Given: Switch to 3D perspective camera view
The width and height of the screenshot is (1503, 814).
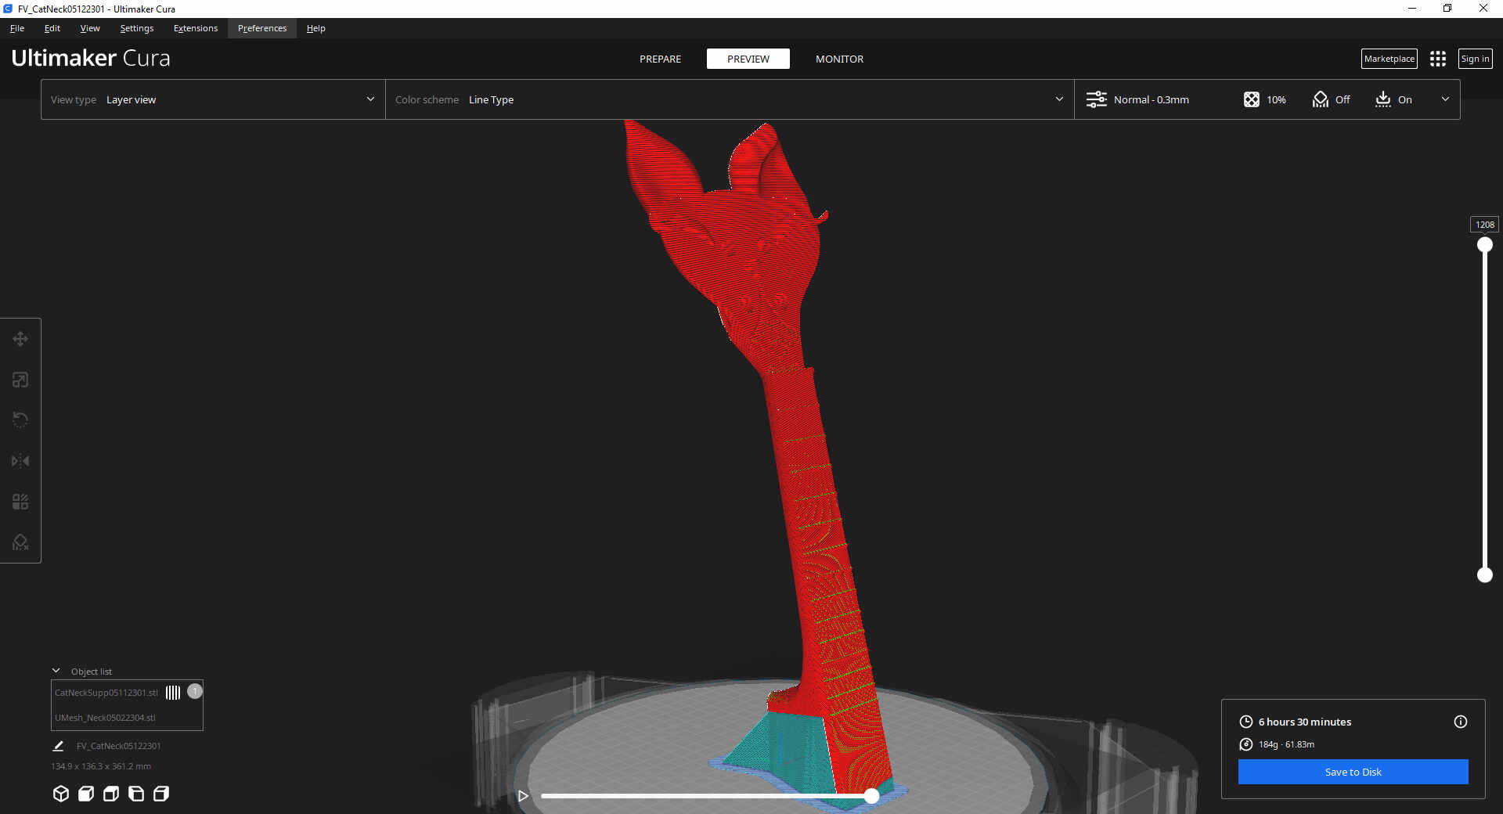Looking at the screenshot, I should [x=61, y=794].
